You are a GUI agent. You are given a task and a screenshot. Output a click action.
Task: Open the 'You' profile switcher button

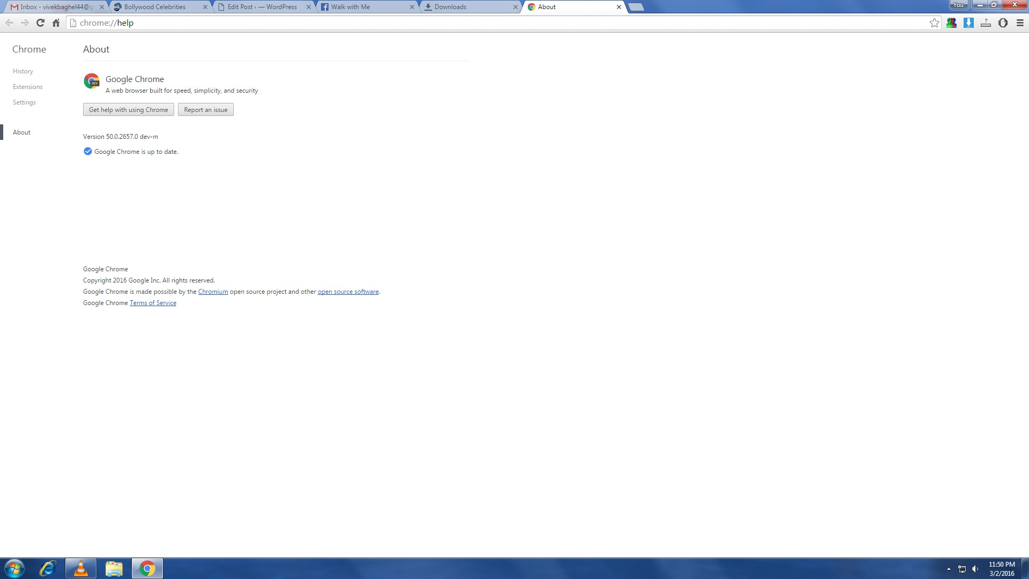(958, 5)
